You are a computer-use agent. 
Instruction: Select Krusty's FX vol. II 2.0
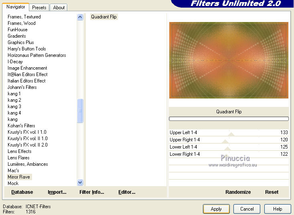pos(28,145)
